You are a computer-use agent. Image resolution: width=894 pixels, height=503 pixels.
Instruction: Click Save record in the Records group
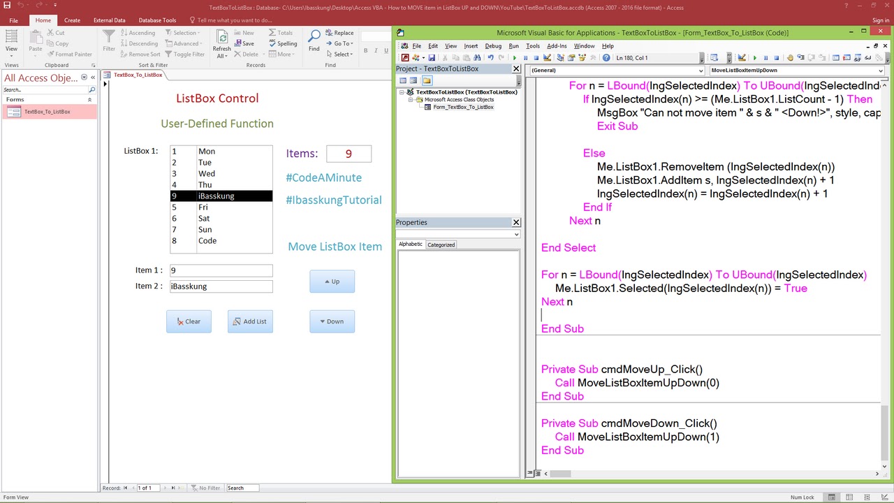point(244,43)
